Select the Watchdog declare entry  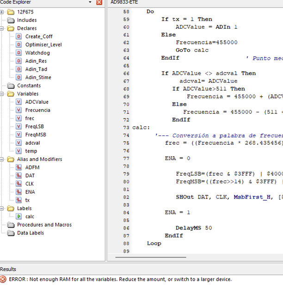click(37, 53)
